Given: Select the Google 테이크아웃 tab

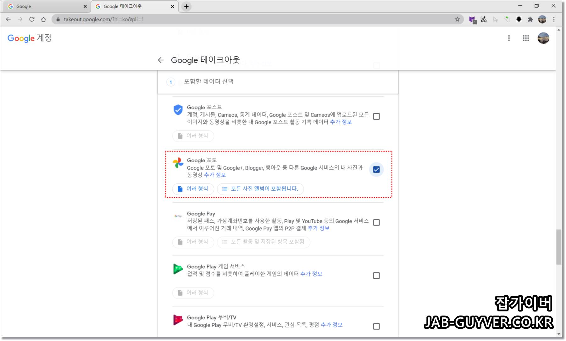Looking at the screenshot, I should [x=135, y=6].
